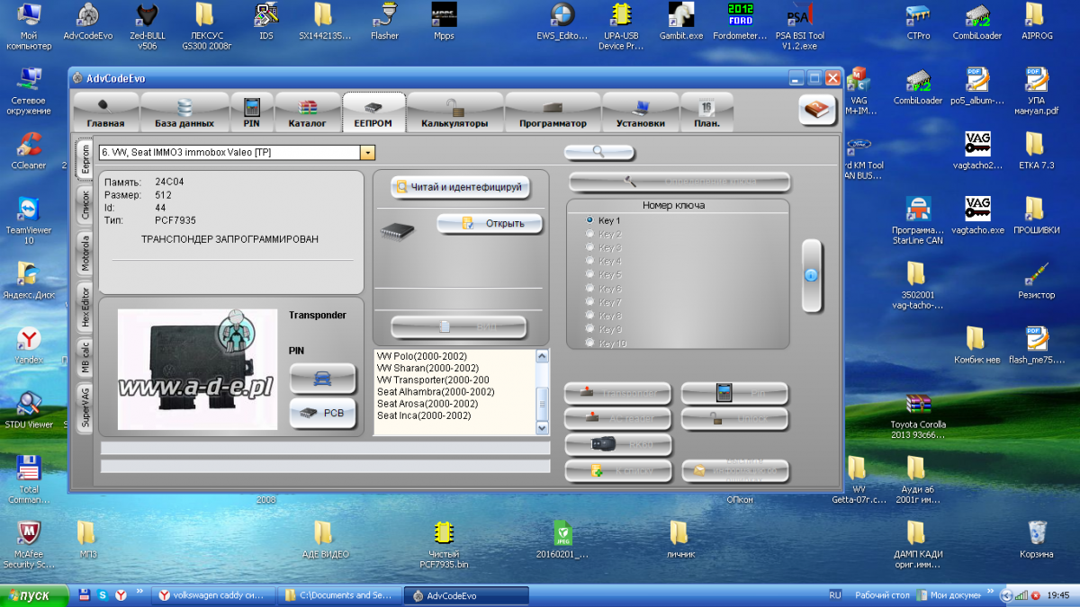This screenshot has height=607, width=1080.
Task: Select VW Polo(2000-2002) in the list
Action: pos(421,356)
